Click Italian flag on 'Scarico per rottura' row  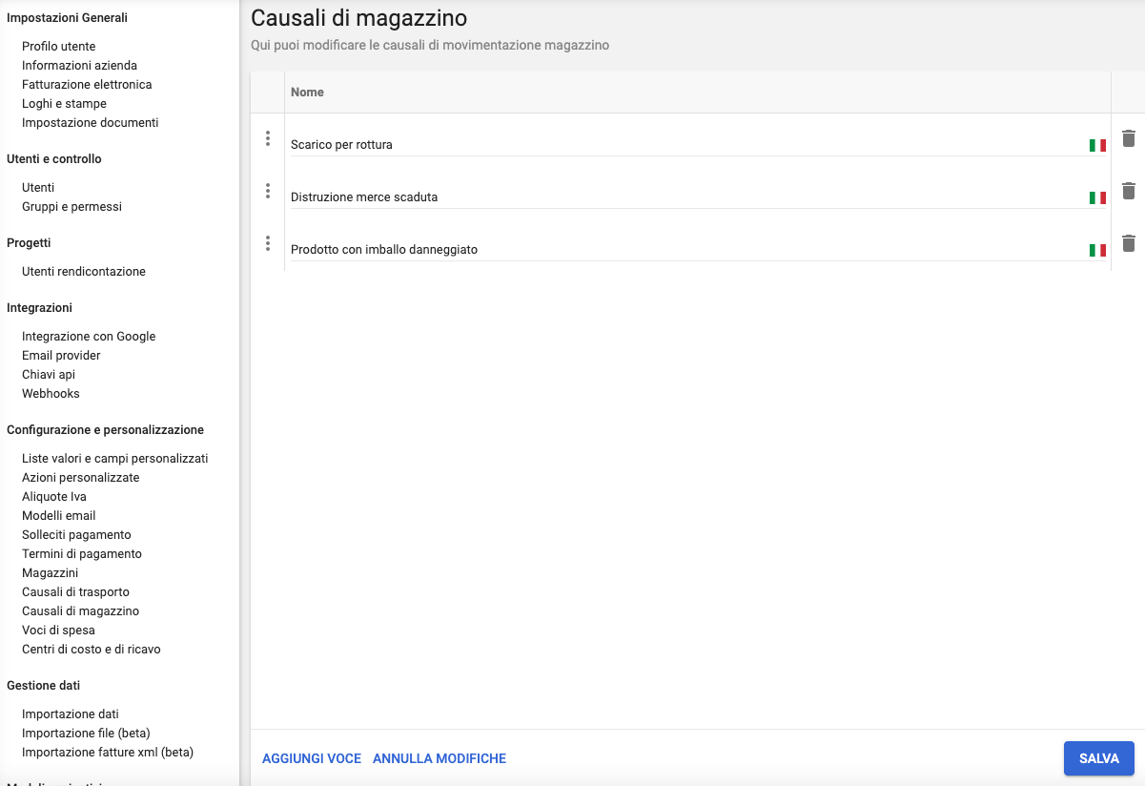[1097, 146]
